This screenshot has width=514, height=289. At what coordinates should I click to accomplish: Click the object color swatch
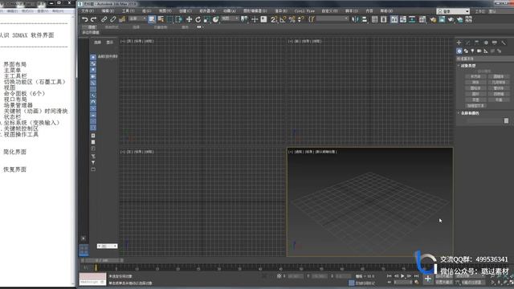(506, 121)
